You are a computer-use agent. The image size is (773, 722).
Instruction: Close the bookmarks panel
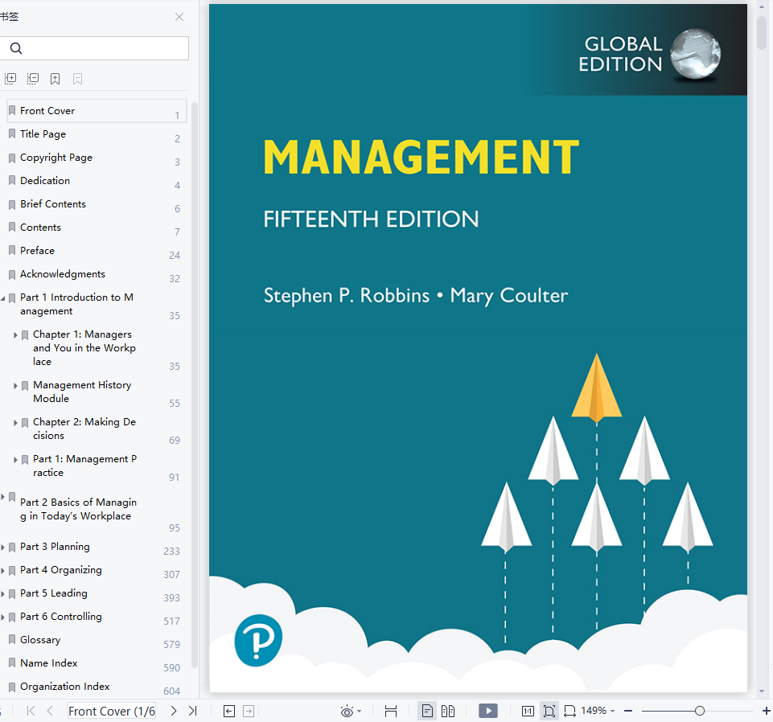179,17
